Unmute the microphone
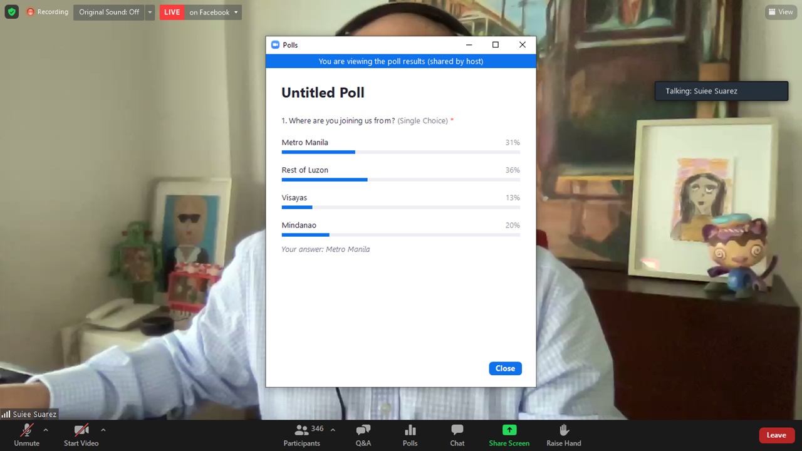This screenshot has width=802, height=451. [26, 435]
